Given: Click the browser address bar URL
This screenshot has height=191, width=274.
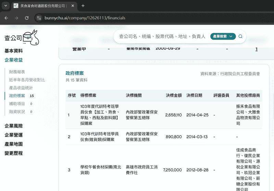Looking at the screenshot, I should tap(85, 18).
